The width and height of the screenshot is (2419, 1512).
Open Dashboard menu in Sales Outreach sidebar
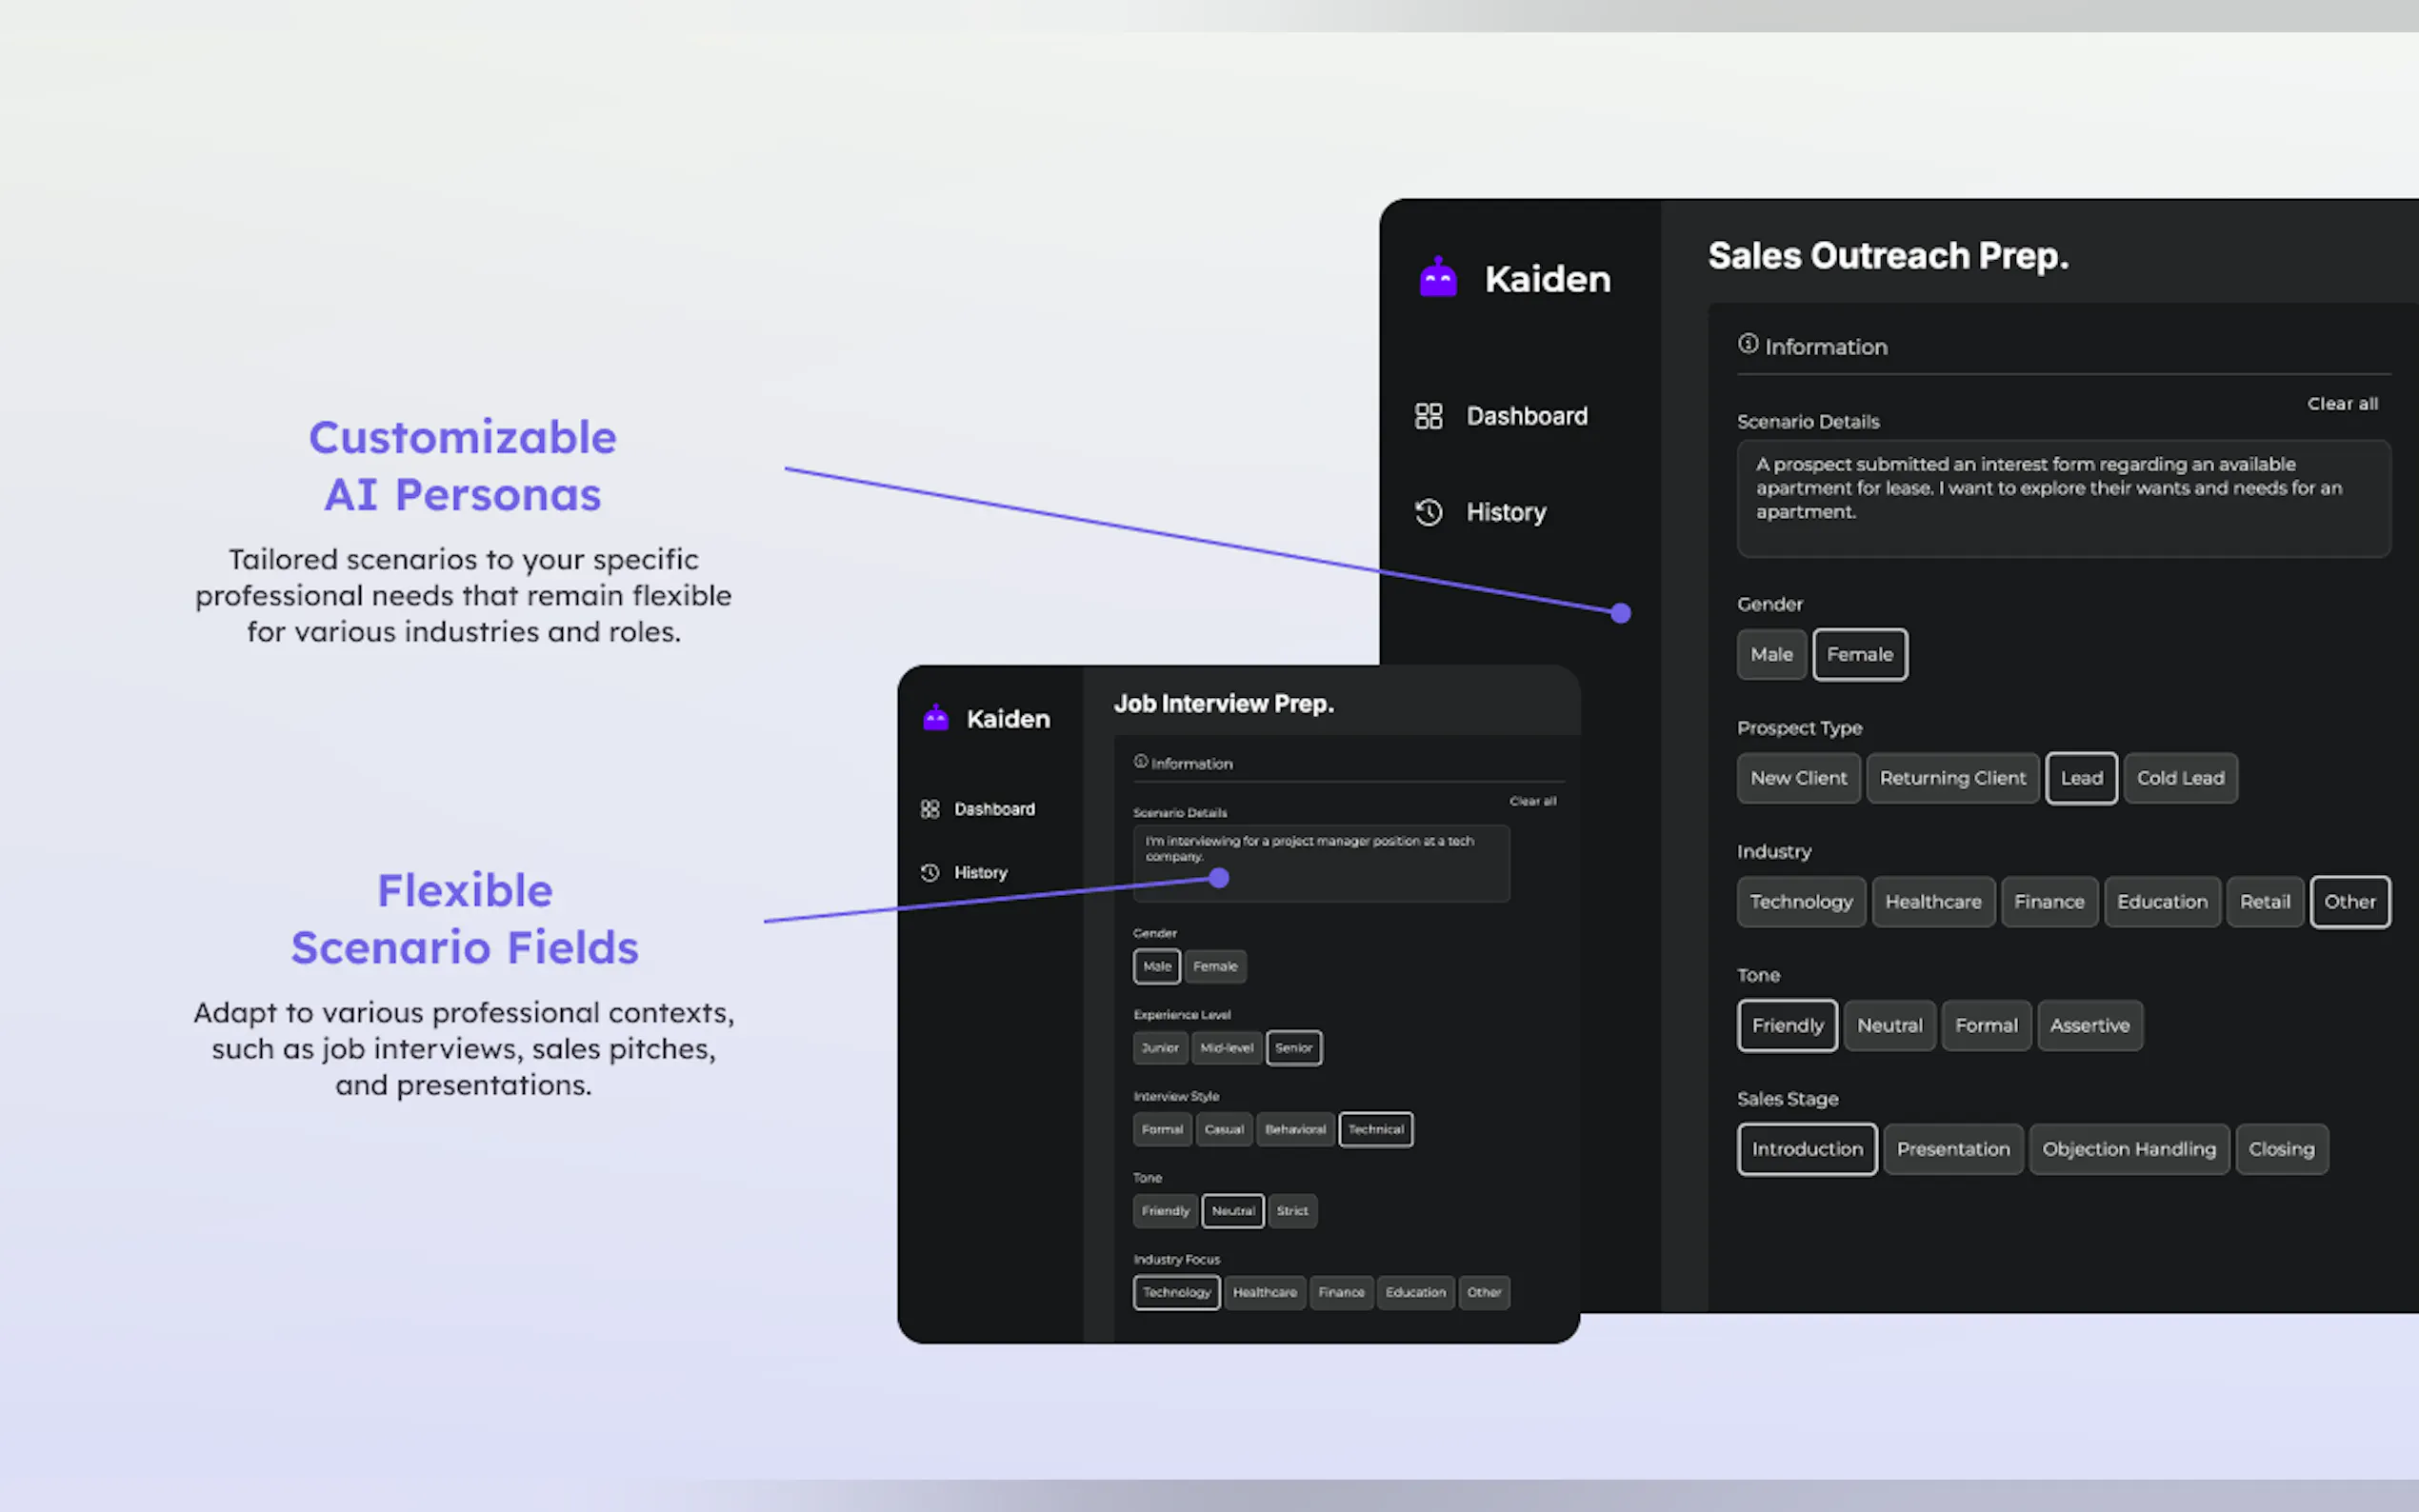click(1526, 416)
